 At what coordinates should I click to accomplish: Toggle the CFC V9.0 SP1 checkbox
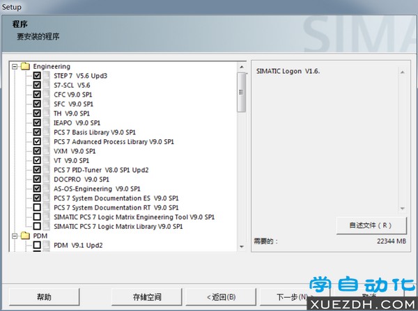pos(37,95)
